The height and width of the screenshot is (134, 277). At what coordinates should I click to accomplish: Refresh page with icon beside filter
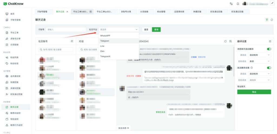point(272,20)
